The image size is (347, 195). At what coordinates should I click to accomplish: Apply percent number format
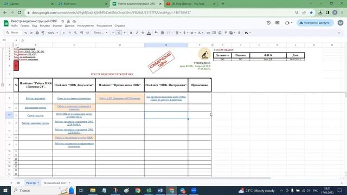[x=70, y=32]
